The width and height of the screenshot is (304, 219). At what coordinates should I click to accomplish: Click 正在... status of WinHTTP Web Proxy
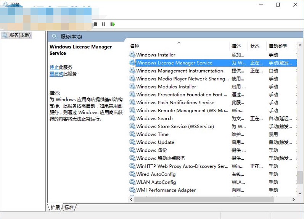coord(256,166)
